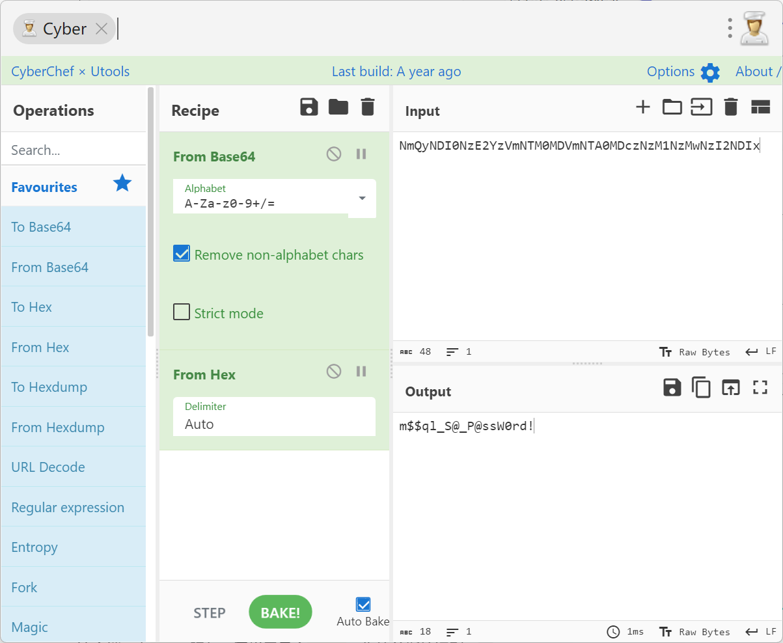Open the Base64 Alphabet dropdown arrow
Screen dimensions: 783x643
363,198
